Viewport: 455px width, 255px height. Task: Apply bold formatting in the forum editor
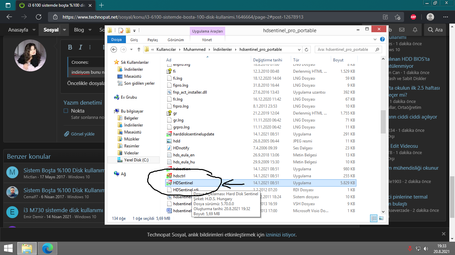pos(70,47)
